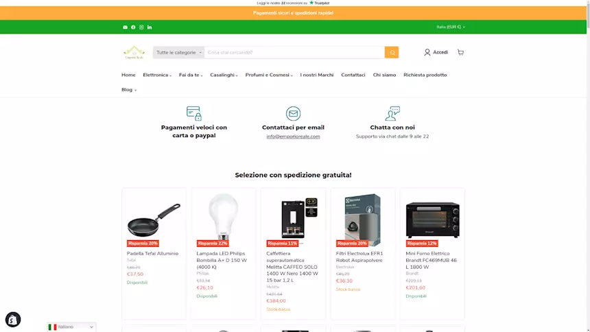The width and height of the screenshot is (590, 332).
Task: Click Risparmia 12% badge
Action: 422,244
